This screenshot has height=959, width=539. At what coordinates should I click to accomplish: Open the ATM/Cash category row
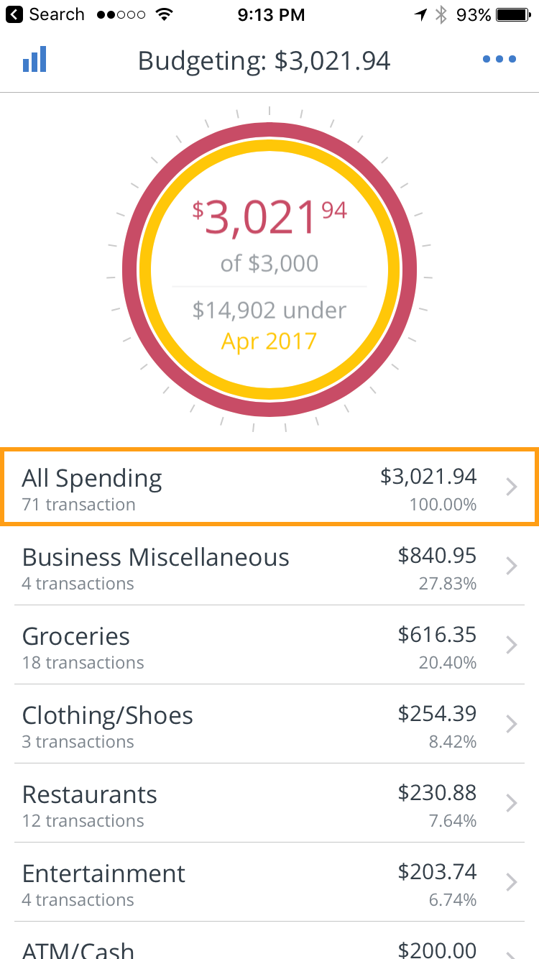click(x=269, y=940)
